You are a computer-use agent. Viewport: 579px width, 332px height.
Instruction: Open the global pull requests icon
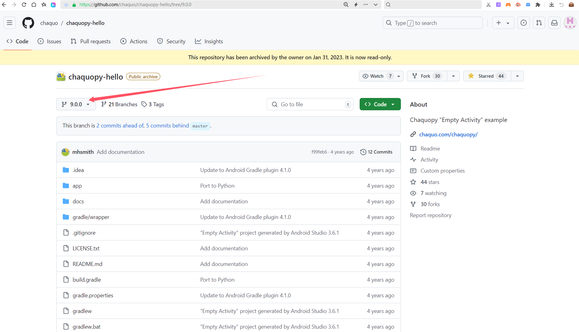(539, 22)
